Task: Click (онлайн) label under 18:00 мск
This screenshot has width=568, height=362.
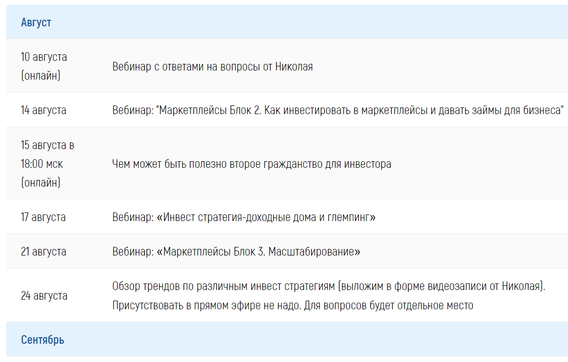Action: pos(41,183)
